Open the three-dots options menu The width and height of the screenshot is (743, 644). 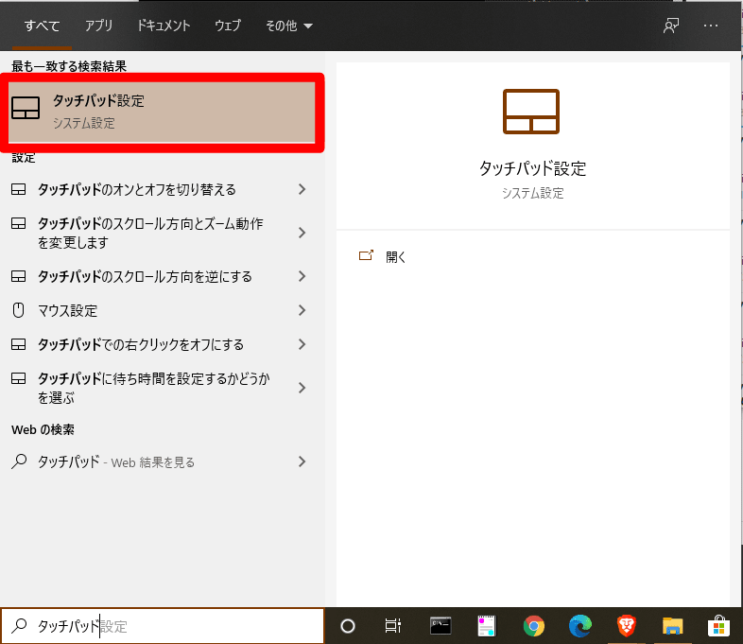tap(711, 26)
